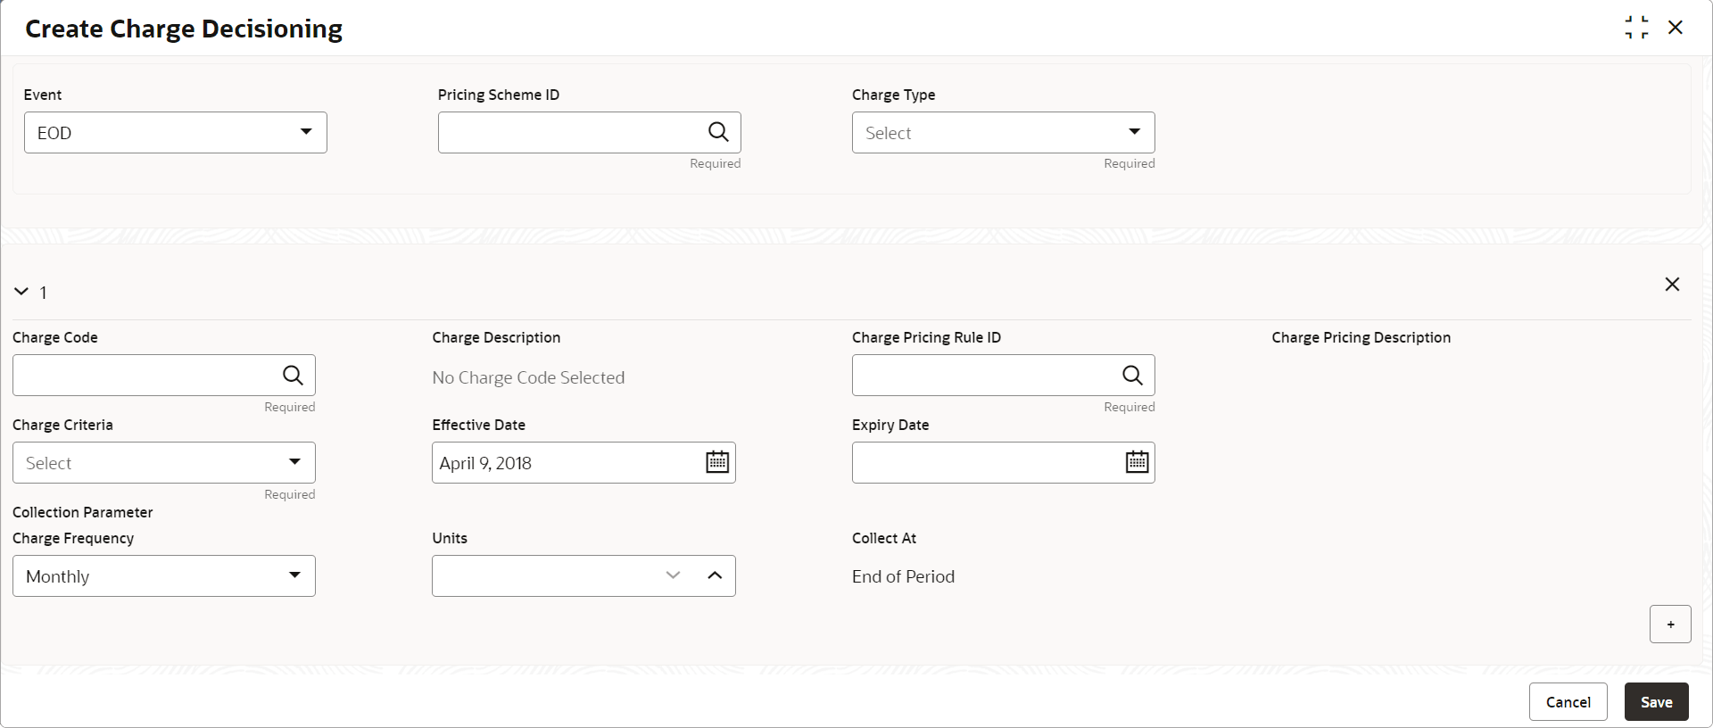
Task: Click the plus button to add row
Action: [x=1670, y=625]
